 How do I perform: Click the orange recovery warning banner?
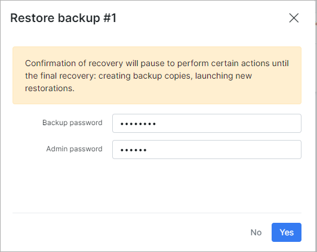pos(157,76)
